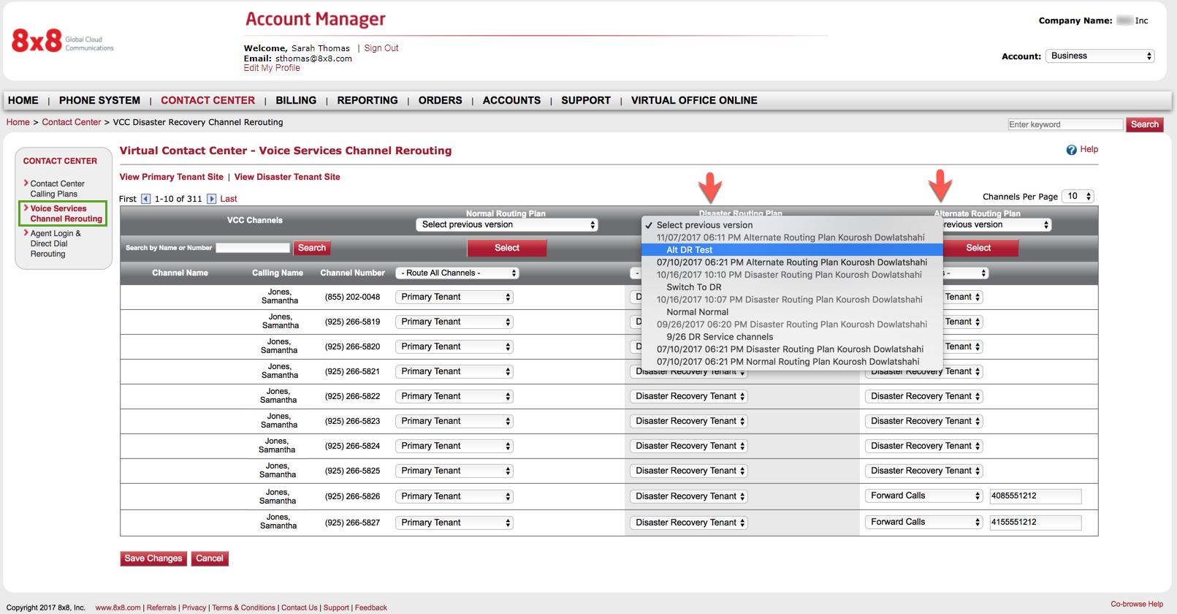Open Terms & Conditions footer link
This screenshot has height=614, width=1177.
[243, 607]
